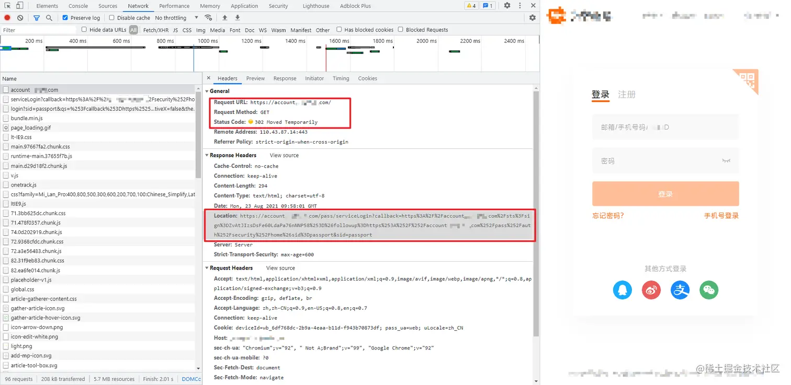Click the inspect element picker icon

8,6
